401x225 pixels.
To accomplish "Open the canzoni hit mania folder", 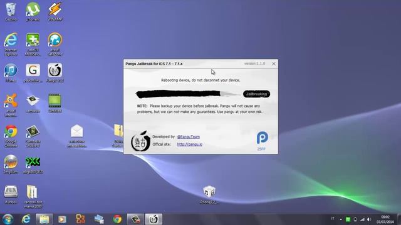I will click(x=33, y=196).
